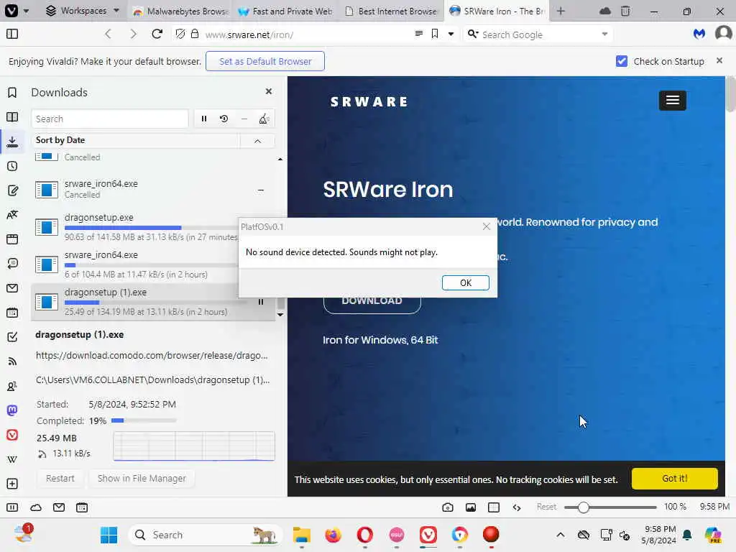Open the History panel clock icon
Image resolution: width=736 pixels, height=552 pixels.
(x=12, y=166)
